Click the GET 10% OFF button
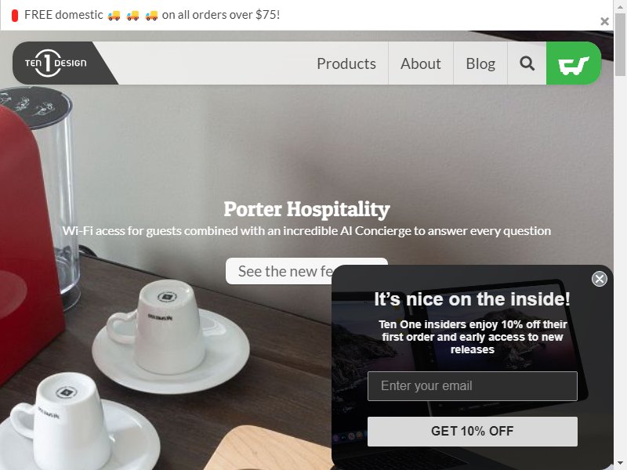The image size is (627, 470). [473, 432]
